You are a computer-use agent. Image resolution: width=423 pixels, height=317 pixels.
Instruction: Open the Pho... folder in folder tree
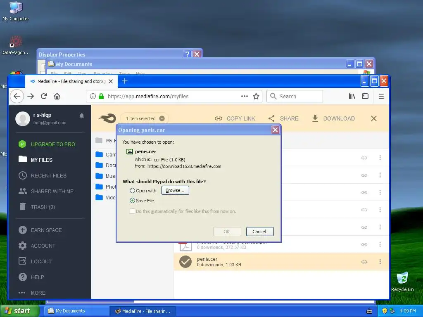(x=105, y=187)
